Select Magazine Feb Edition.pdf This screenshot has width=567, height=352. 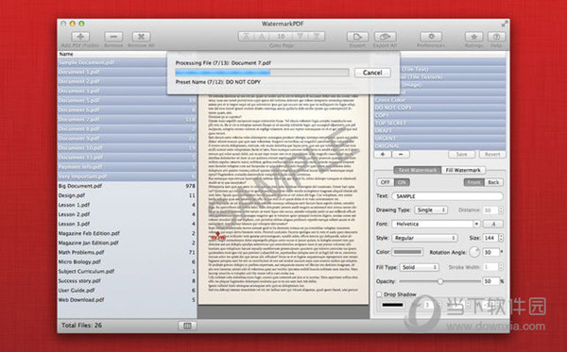[x=127, y=233]
